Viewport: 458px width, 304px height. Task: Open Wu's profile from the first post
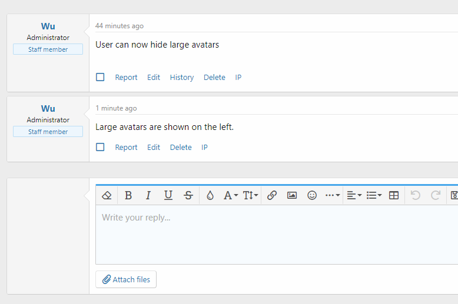[x=48, y=26]
